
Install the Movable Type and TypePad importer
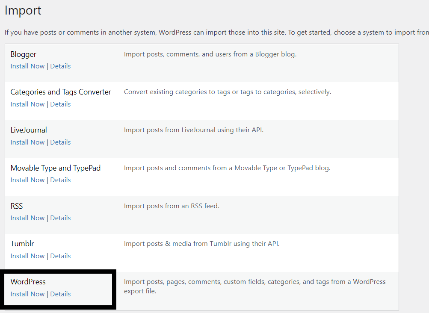27,180
